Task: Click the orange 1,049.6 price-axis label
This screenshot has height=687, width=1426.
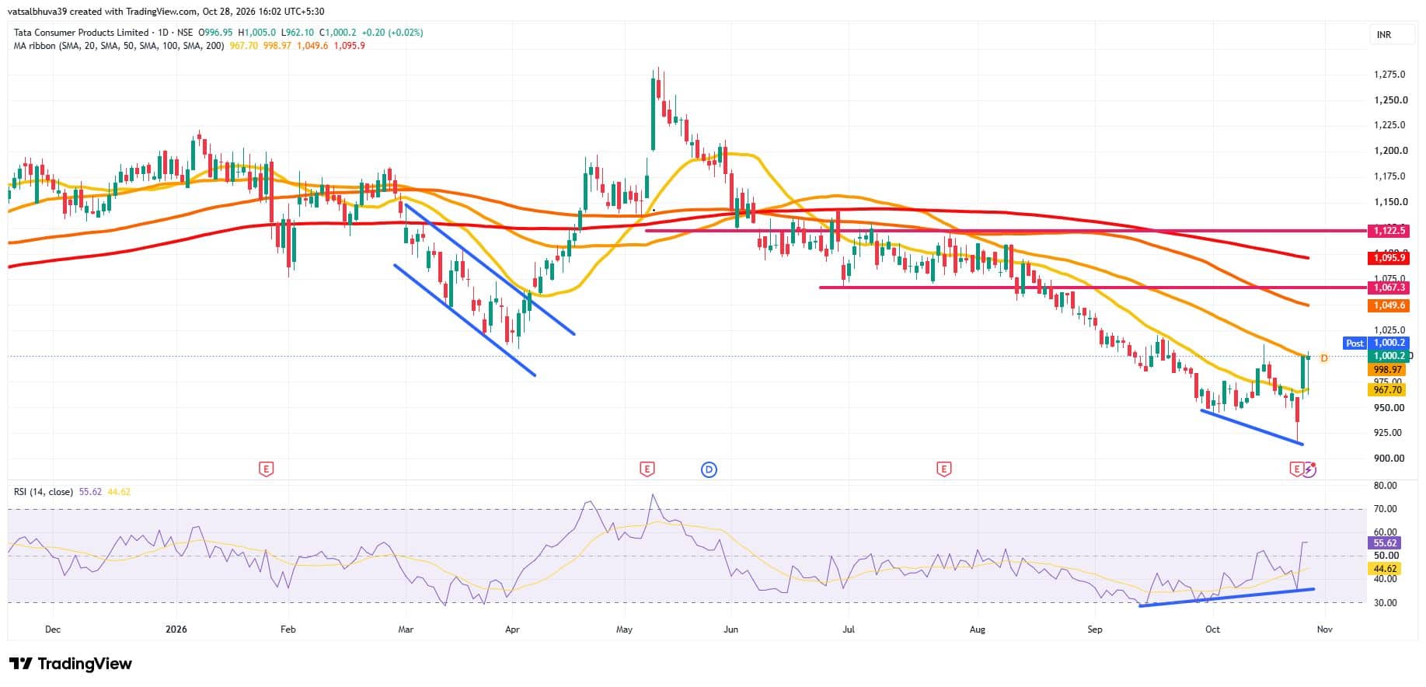Action: (1389, 306)
